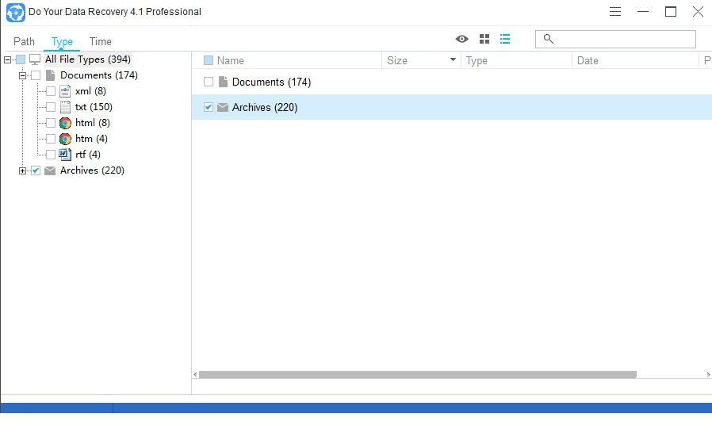Click the rtf Word icon

pos(65,155)
